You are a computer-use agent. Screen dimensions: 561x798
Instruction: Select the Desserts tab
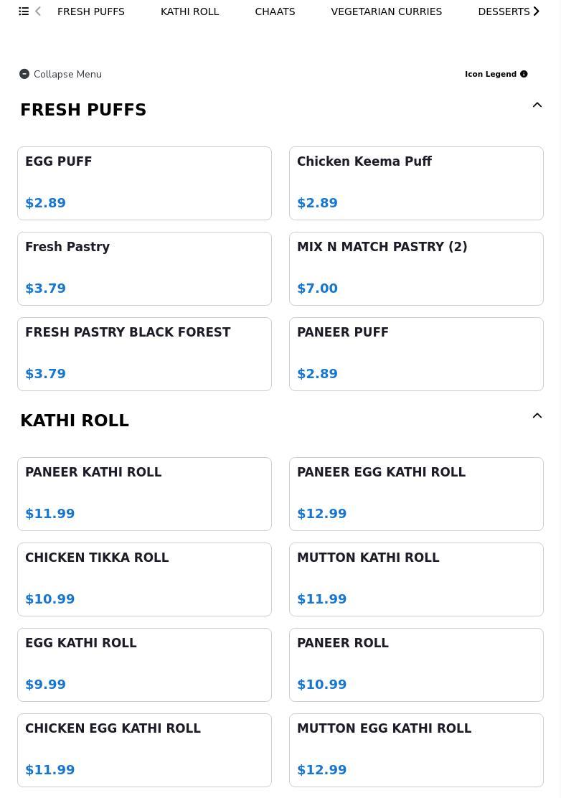pyautogui.click(x=504, y=11)
